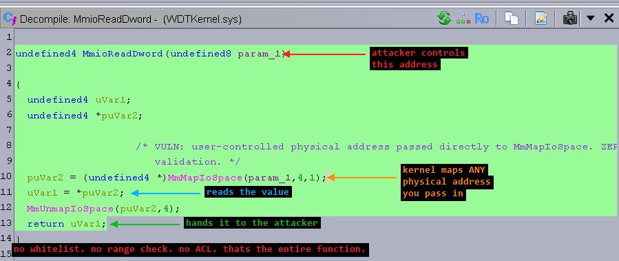This screenshot has height=261, width=619.
Task: Click uVar1 in the return statement
Action: pos(85,224)
